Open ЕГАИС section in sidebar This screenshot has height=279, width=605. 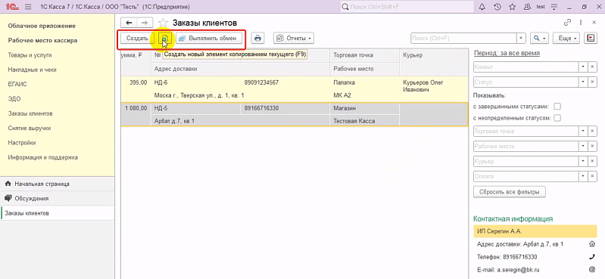click(x=17, y=84)
